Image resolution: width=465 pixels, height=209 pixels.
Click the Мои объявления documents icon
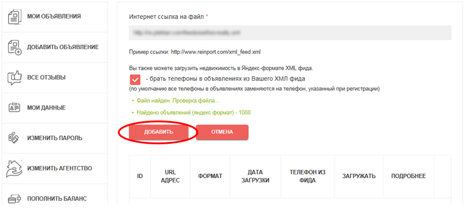[x=14, y=16]
